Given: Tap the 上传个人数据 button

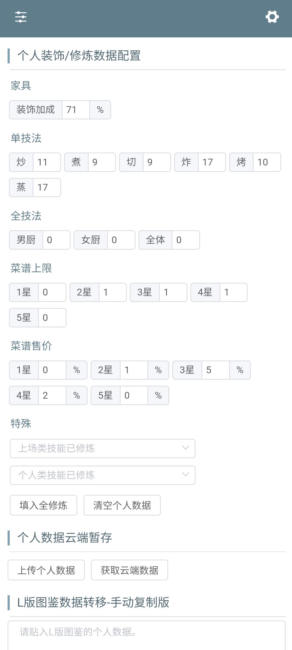Looking at the screenshot, I should click(x=46, y=570).
